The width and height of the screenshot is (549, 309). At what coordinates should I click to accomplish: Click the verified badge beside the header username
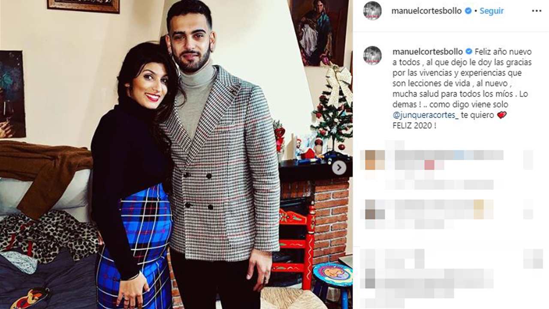[468, 11]
